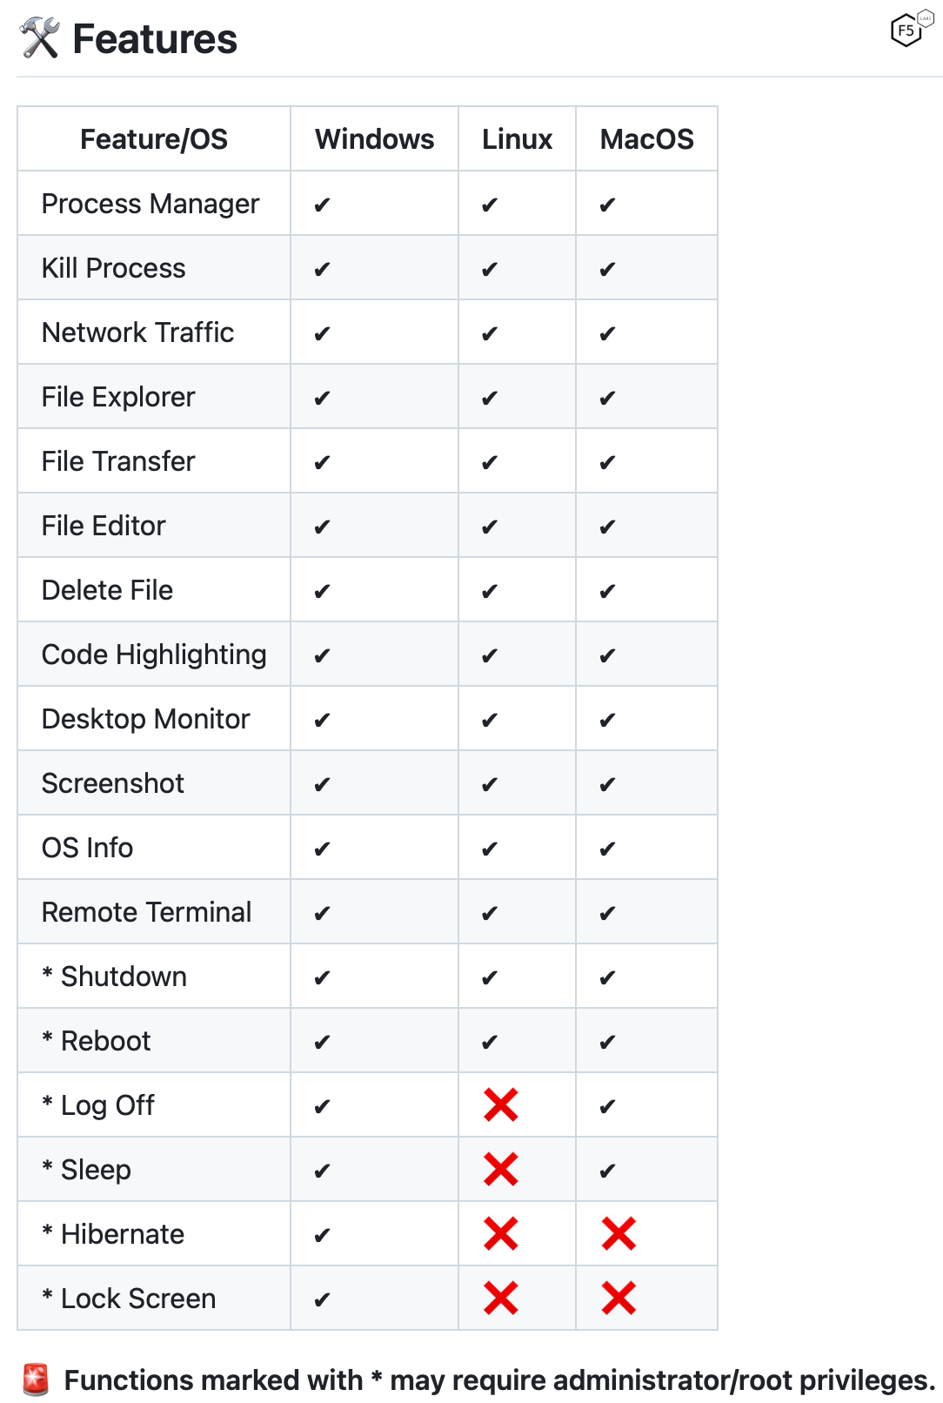Viewport: 943px width, 1403px height.
Task: Click the MacOS column header
Action: pos(647,139)
